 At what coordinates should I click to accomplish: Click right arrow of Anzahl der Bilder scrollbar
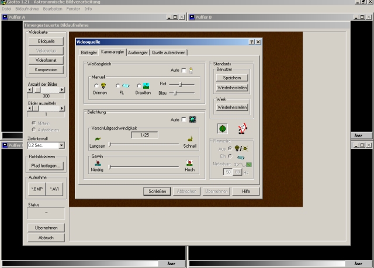[x=62, y=91]
